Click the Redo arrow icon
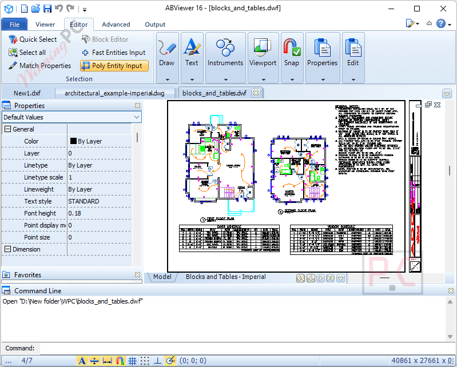The image size is (457, 367). (70, 8)
